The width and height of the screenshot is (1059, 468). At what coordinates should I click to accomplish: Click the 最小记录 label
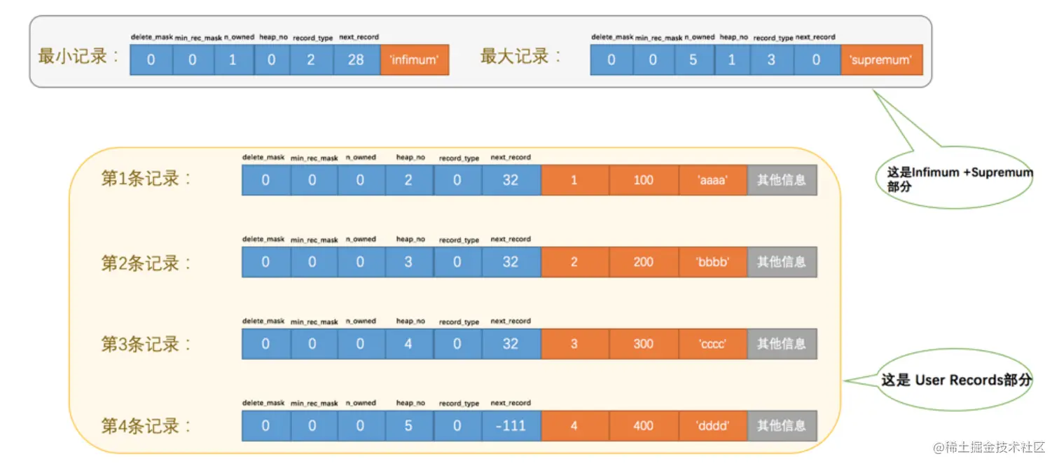pyautogui.click(x=78, y=57)
